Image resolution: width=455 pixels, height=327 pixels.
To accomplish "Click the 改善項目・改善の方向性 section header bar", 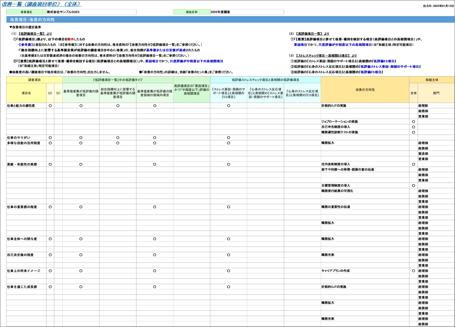I will click(x=230, y=20).
